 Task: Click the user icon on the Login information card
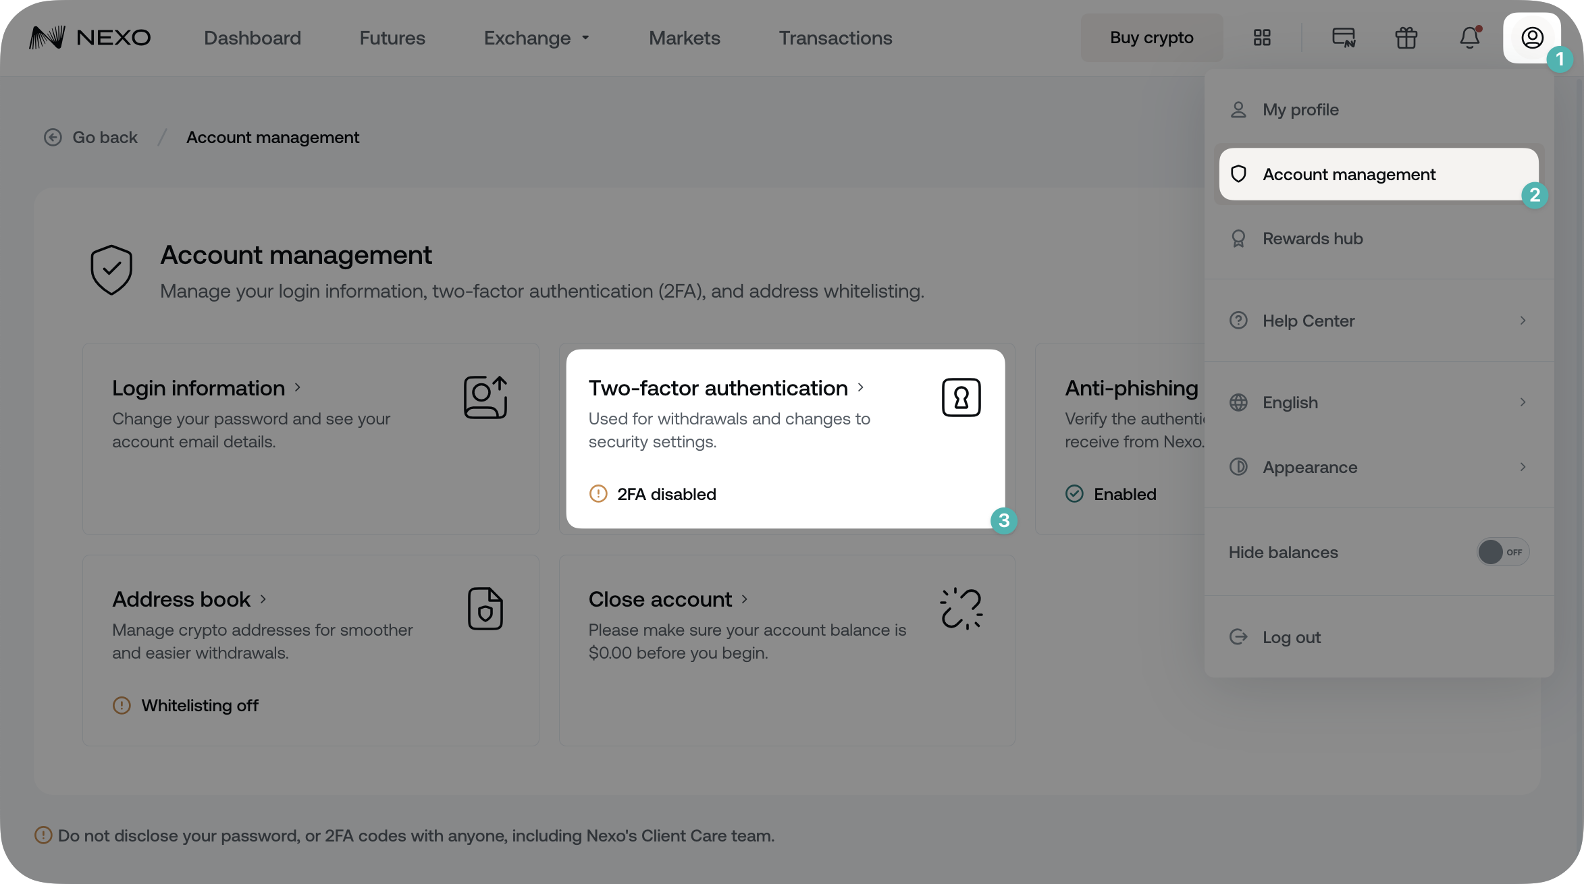click(485, 397)
